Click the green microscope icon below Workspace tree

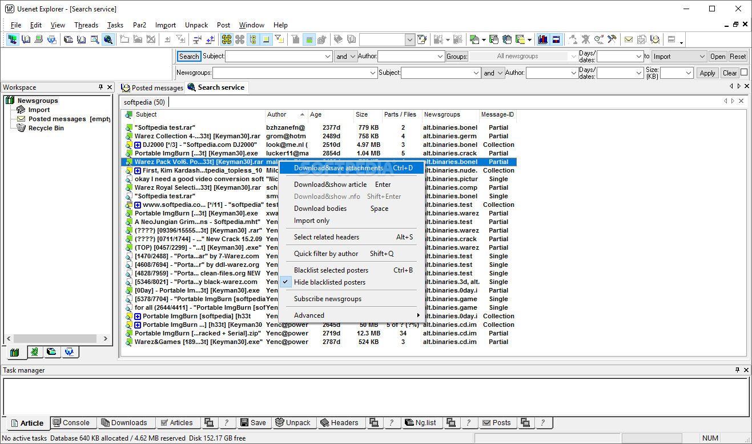pyautogui.click(x=35, y=352)
